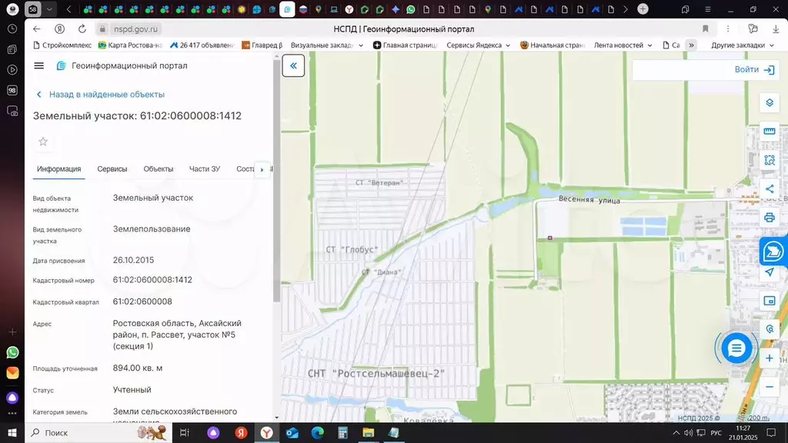This screenshot has width=788, height=443.
Task: Click Весенняя улица label on map
Action: pos(589,200)
